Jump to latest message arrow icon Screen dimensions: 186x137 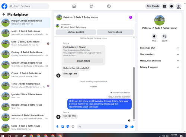129,121
